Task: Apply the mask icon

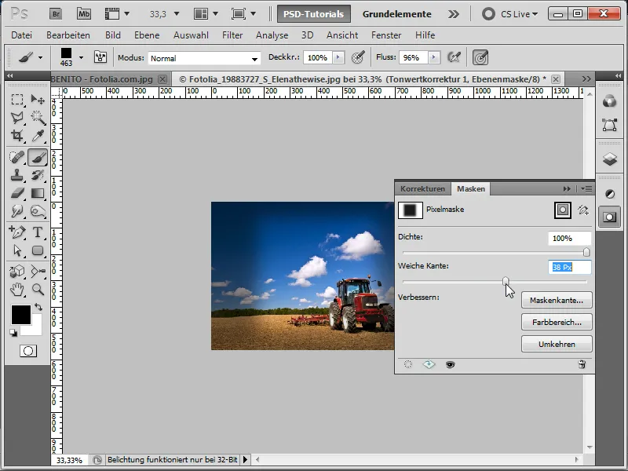Action: pyautogui.click(x=429, y=364)
